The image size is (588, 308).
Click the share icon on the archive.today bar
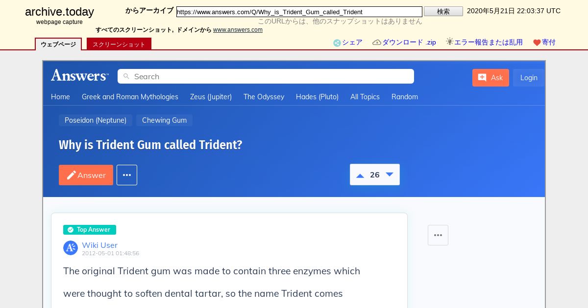[x=337, y=43]
